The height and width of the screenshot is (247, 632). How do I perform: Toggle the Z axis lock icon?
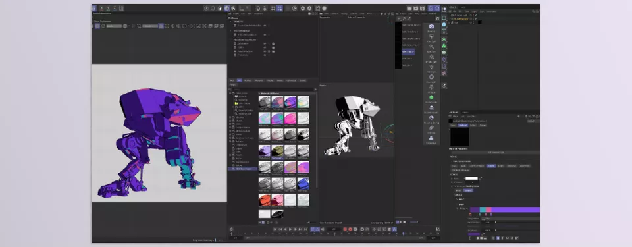(115, 8)
